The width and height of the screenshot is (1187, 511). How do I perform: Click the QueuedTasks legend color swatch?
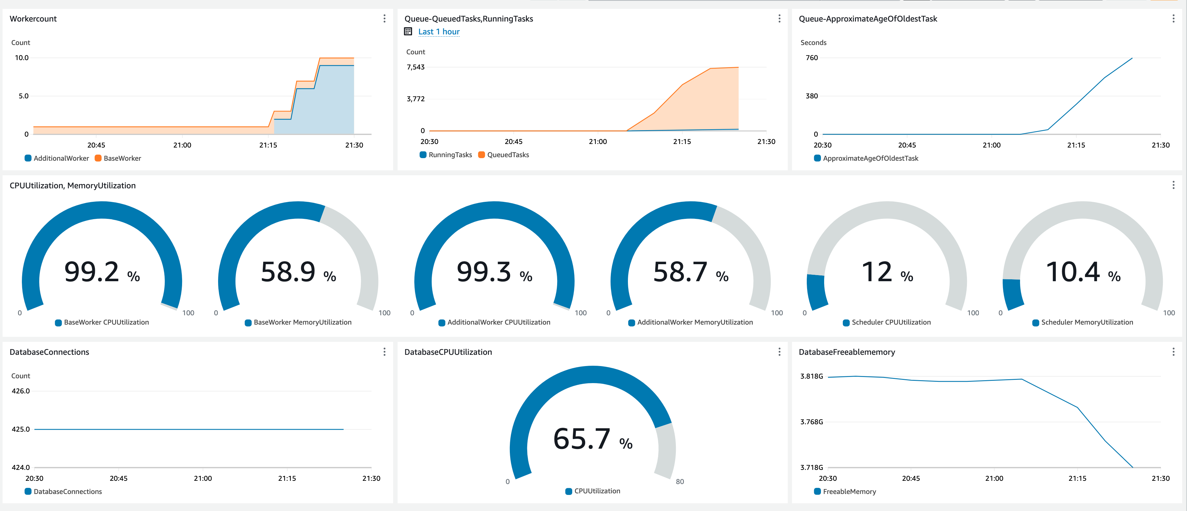click(x=482, y=155)
